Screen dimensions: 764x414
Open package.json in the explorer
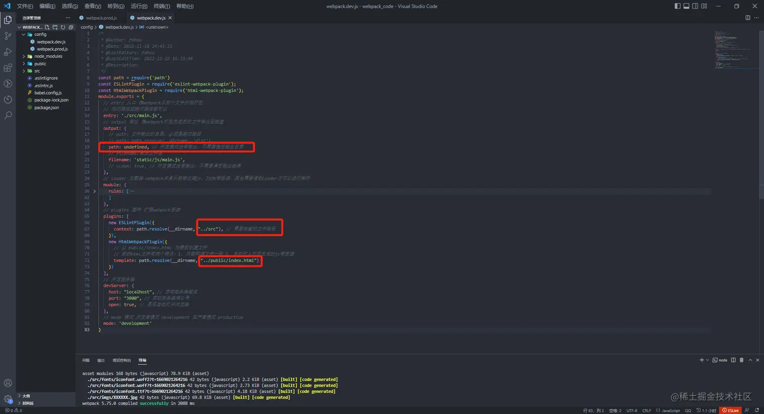coord(46,107)
